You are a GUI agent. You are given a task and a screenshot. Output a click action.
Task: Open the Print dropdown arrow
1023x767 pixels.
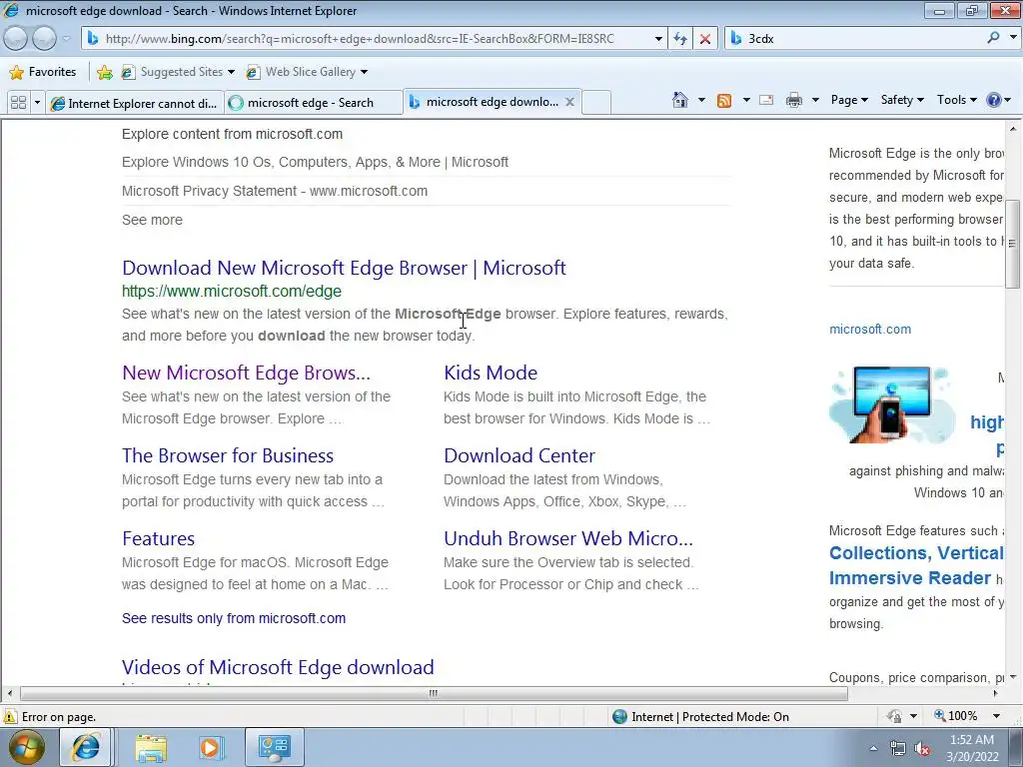(x=815, y=100)
